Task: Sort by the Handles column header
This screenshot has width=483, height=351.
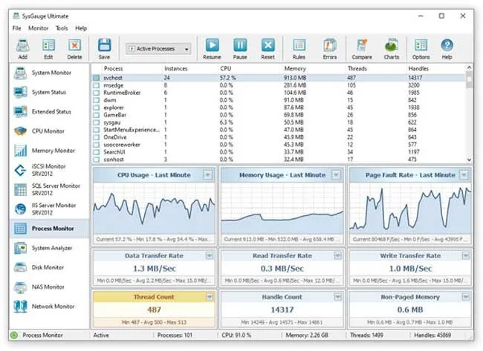Action: [418, 68]
